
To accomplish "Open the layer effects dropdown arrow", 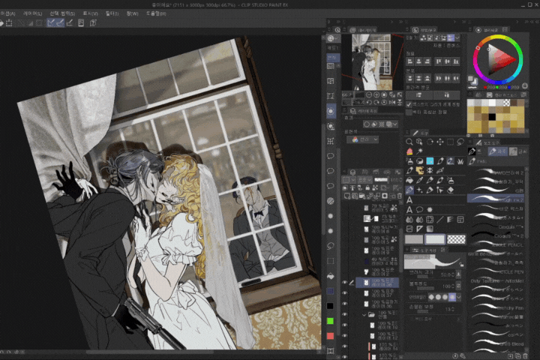I will click(x=395, y=124).
